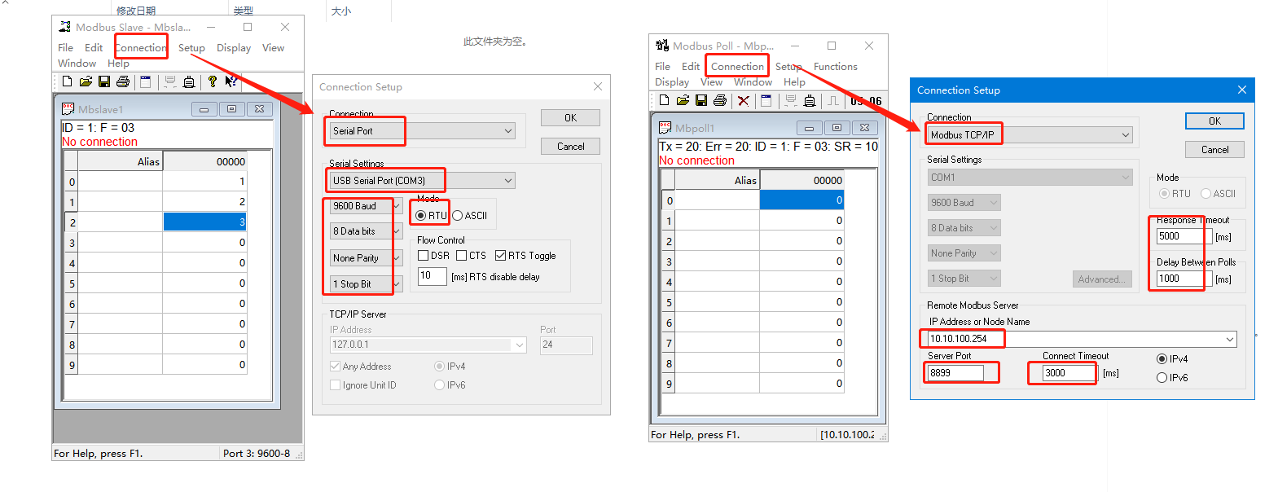Click red X delete icon in Modbus Poll
This screenshot has height=492, width=1278.
(x=743, y=100)
